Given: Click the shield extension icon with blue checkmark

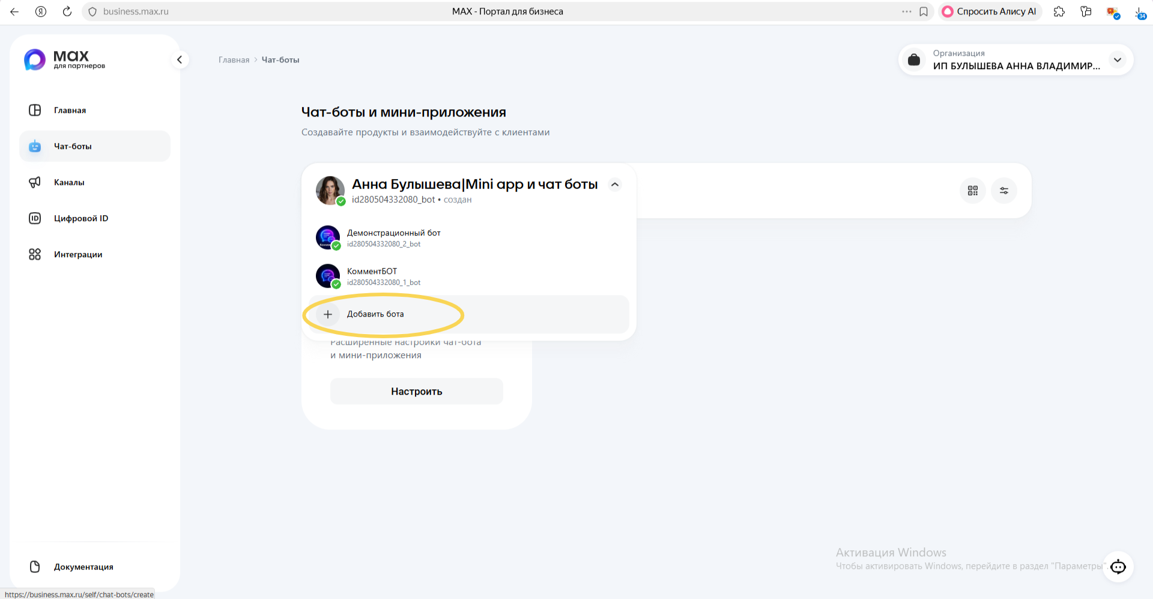Looking at the screenshot, I should (x=1113, y=12).
